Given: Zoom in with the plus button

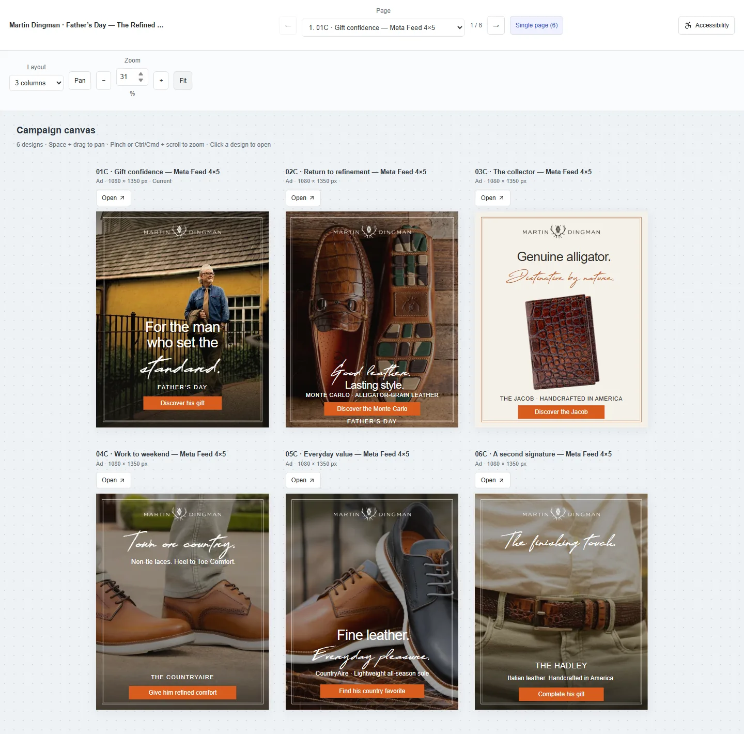Looking at the screenshot, I should (161, 81).
